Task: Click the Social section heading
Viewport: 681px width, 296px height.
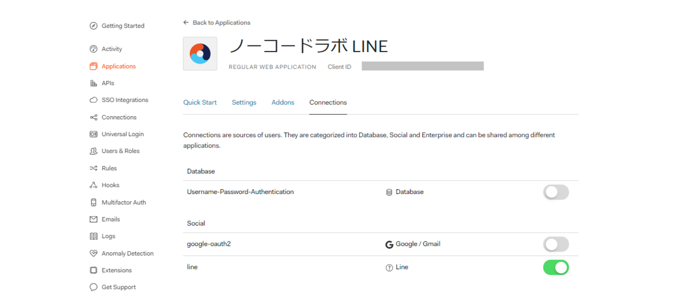Action: point(196,223)
